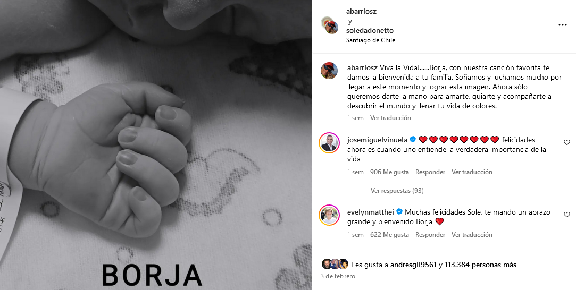The image size is (576, 290).
Task: Open the three-dot more options menu
Action: click(562, 25)
